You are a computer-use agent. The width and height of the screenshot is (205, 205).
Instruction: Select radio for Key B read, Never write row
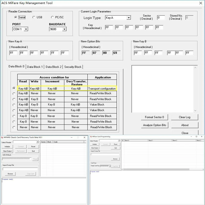(14, 122)
